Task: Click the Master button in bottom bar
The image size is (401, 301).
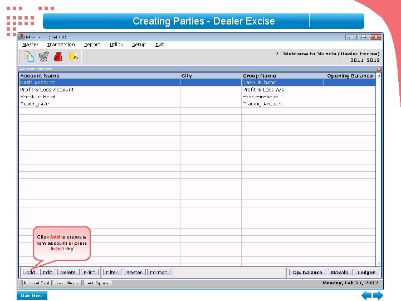Action: pos(134,273)
